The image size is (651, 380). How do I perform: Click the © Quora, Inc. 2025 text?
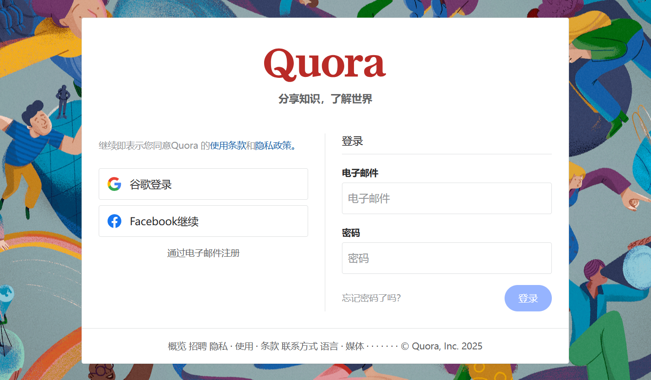(x=442, y=346)
